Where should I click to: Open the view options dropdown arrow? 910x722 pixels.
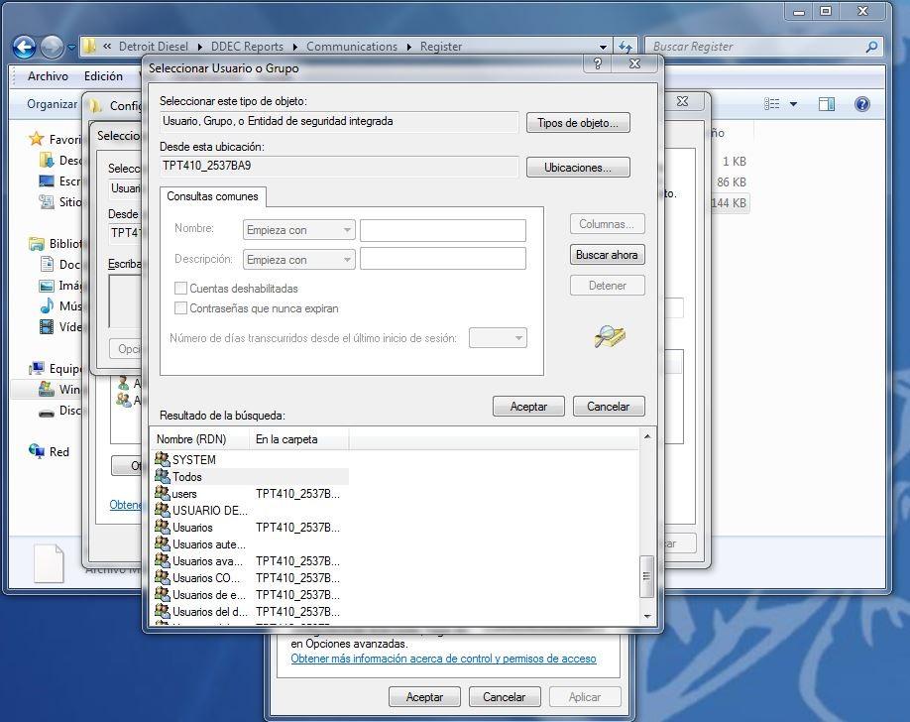coord(793,104)
